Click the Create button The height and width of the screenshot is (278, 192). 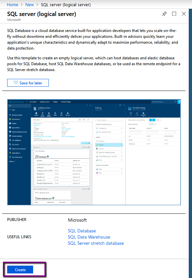(x=20, y=270)
